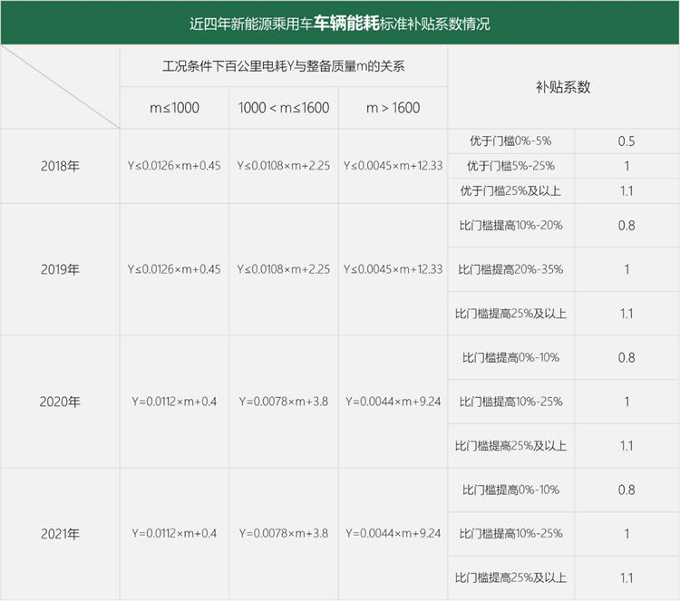Click Y=0.0078×m+3.8 in the 2020年 row

click(284, 402)
